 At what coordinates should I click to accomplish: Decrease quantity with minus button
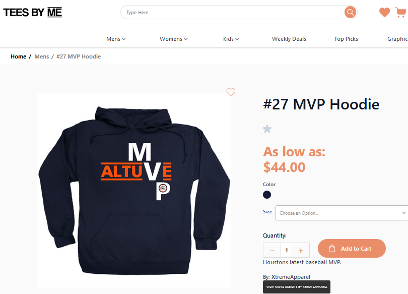(x=272, y=251)
